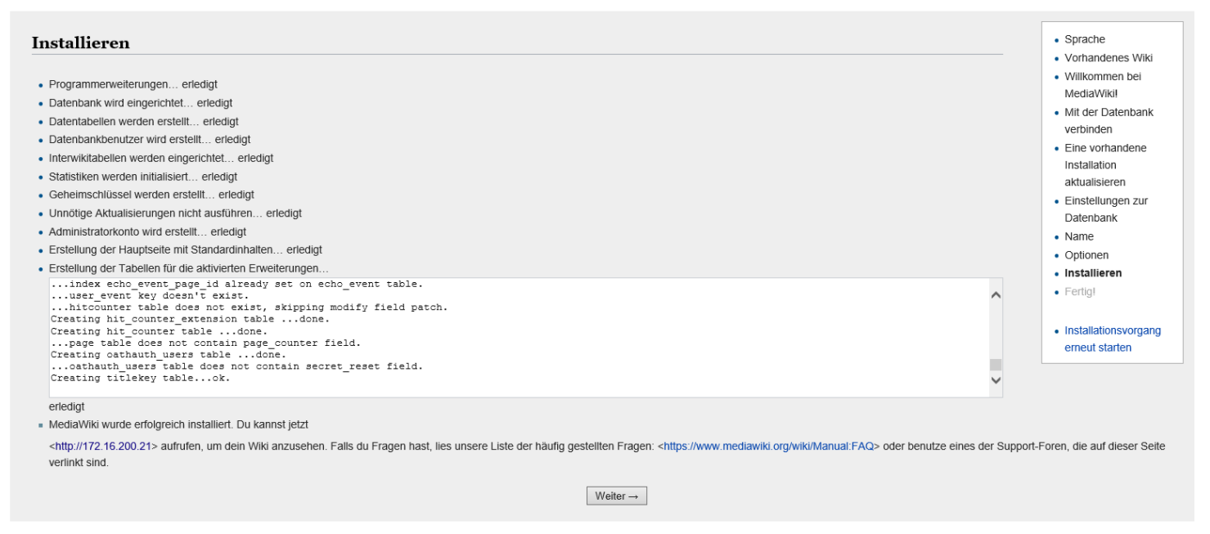Click log line 'Creating titlekey table...ok.'

[x=141, y=378]
